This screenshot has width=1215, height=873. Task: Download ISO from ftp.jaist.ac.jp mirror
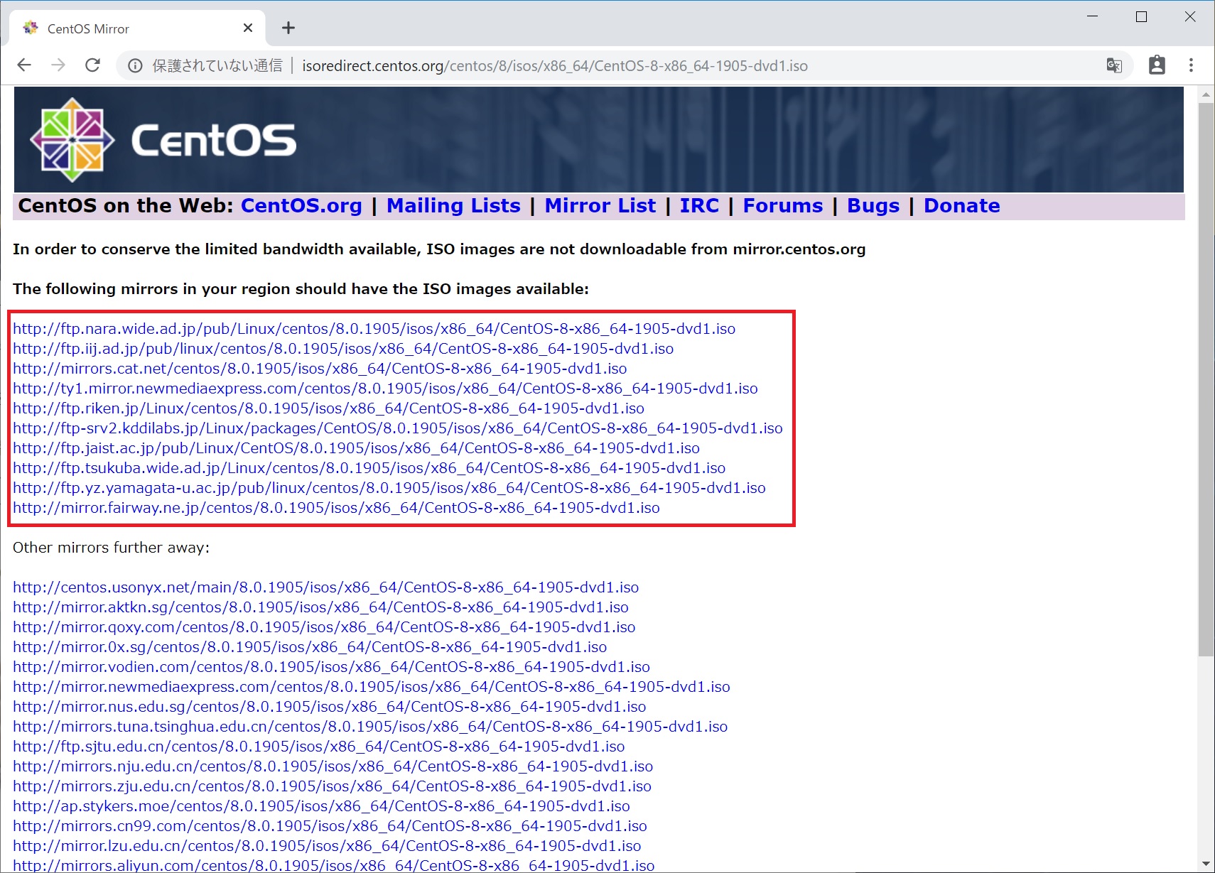(356, 448)
